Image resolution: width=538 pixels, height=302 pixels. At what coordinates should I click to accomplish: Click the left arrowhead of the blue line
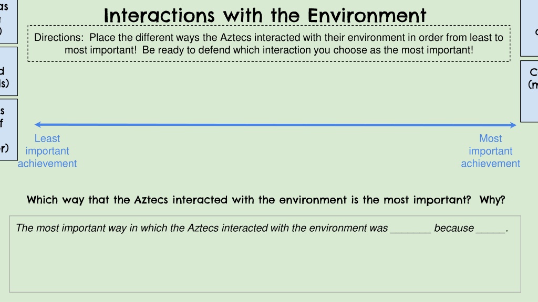38,125
